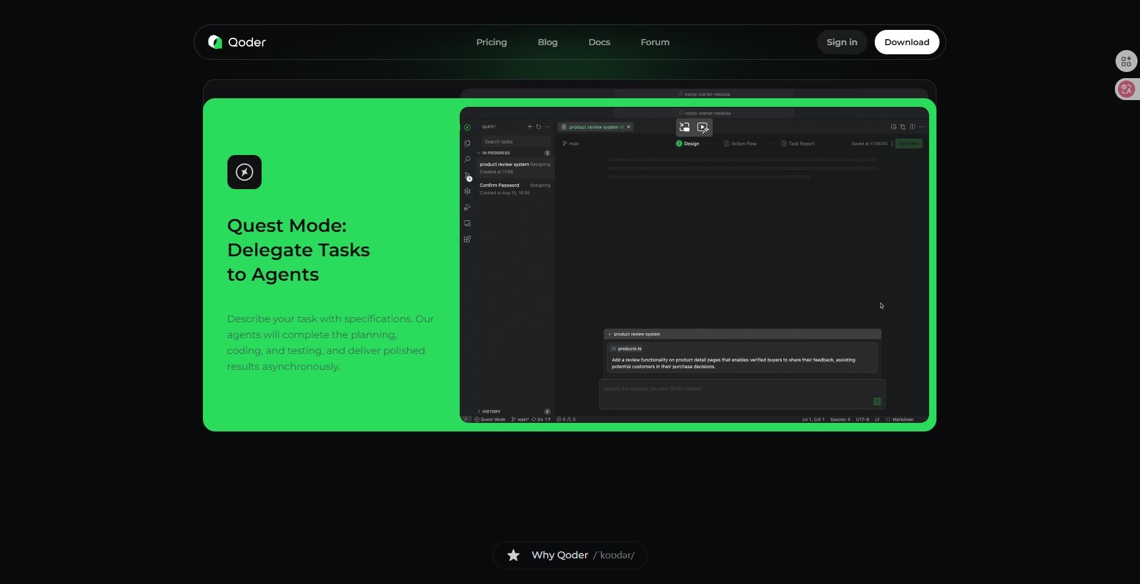Collapse the IN PROGRESS section
The image size is (1140, 584).
tap(515, 153)
